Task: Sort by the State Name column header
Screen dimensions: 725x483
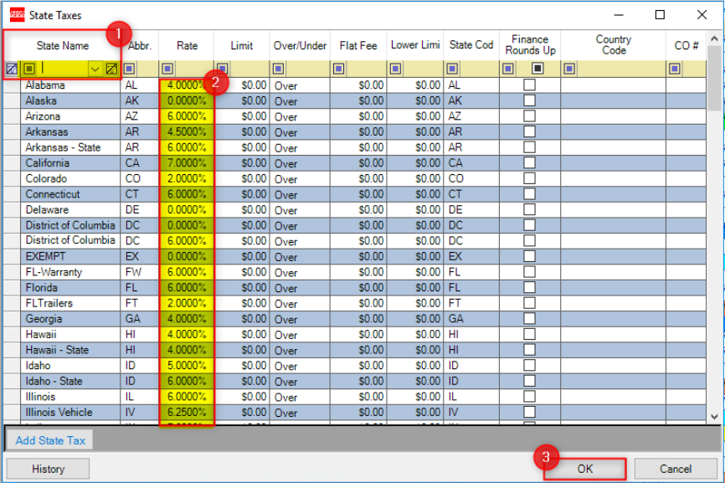Action: pyautogui.click(x=63, y=45)
